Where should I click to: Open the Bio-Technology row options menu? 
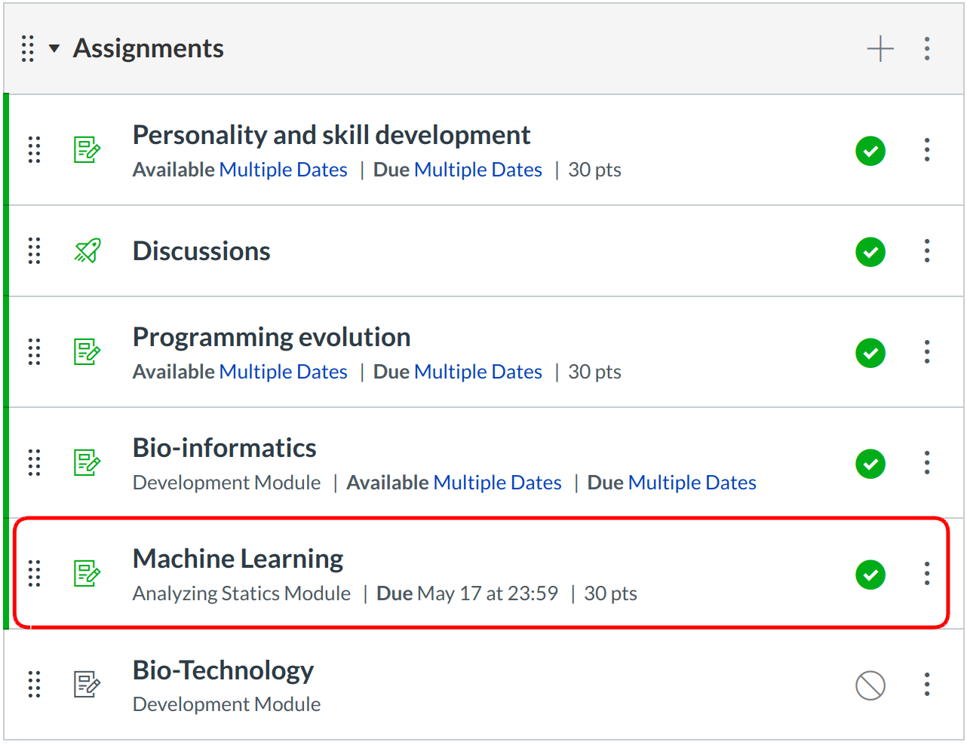(x=927, y=685)
